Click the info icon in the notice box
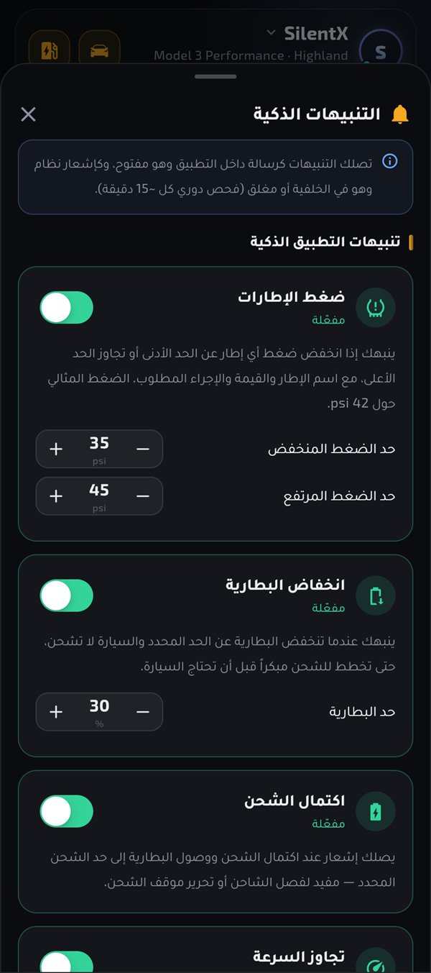The image size is (431, 973). point(389,161)
